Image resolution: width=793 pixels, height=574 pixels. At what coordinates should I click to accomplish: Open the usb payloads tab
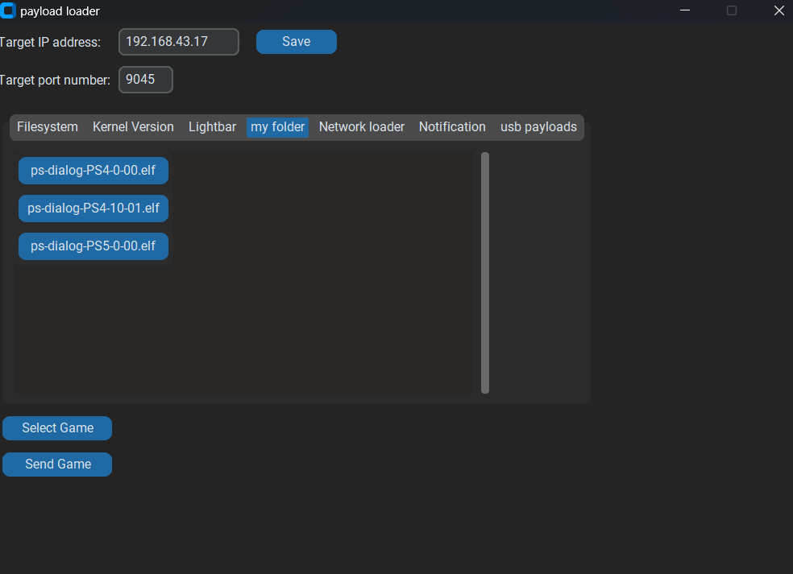[x=538, y=126]
